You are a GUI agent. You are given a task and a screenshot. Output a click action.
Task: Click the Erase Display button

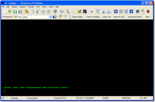tap(77, 17)
